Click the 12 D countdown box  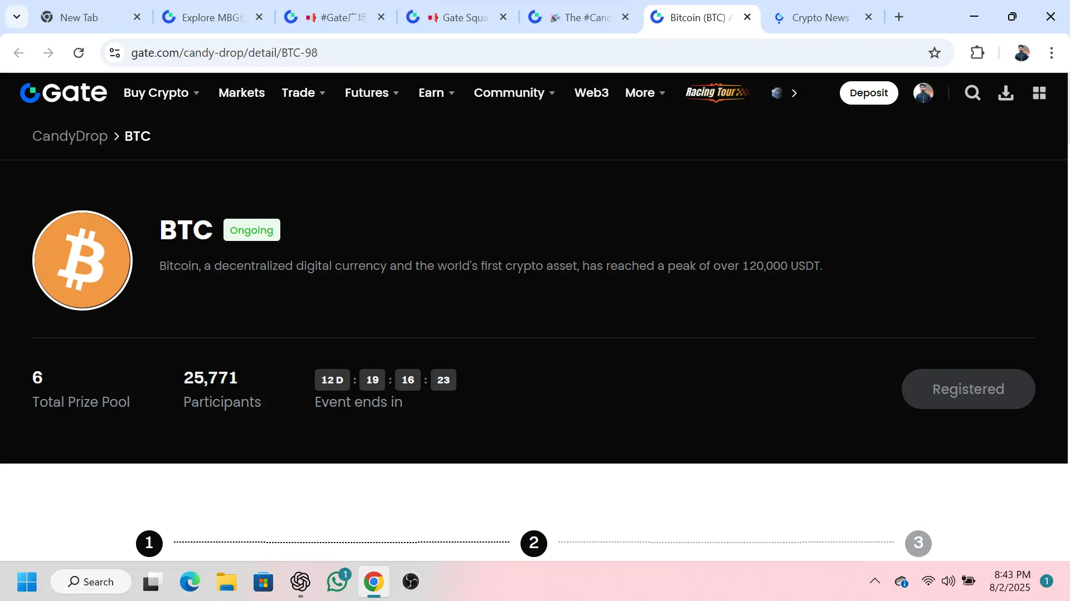332,380
